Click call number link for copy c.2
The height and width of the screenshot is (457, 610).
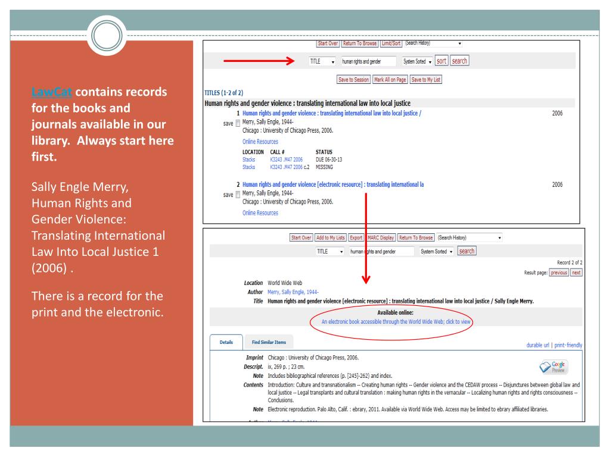click(x=287, y=167)
